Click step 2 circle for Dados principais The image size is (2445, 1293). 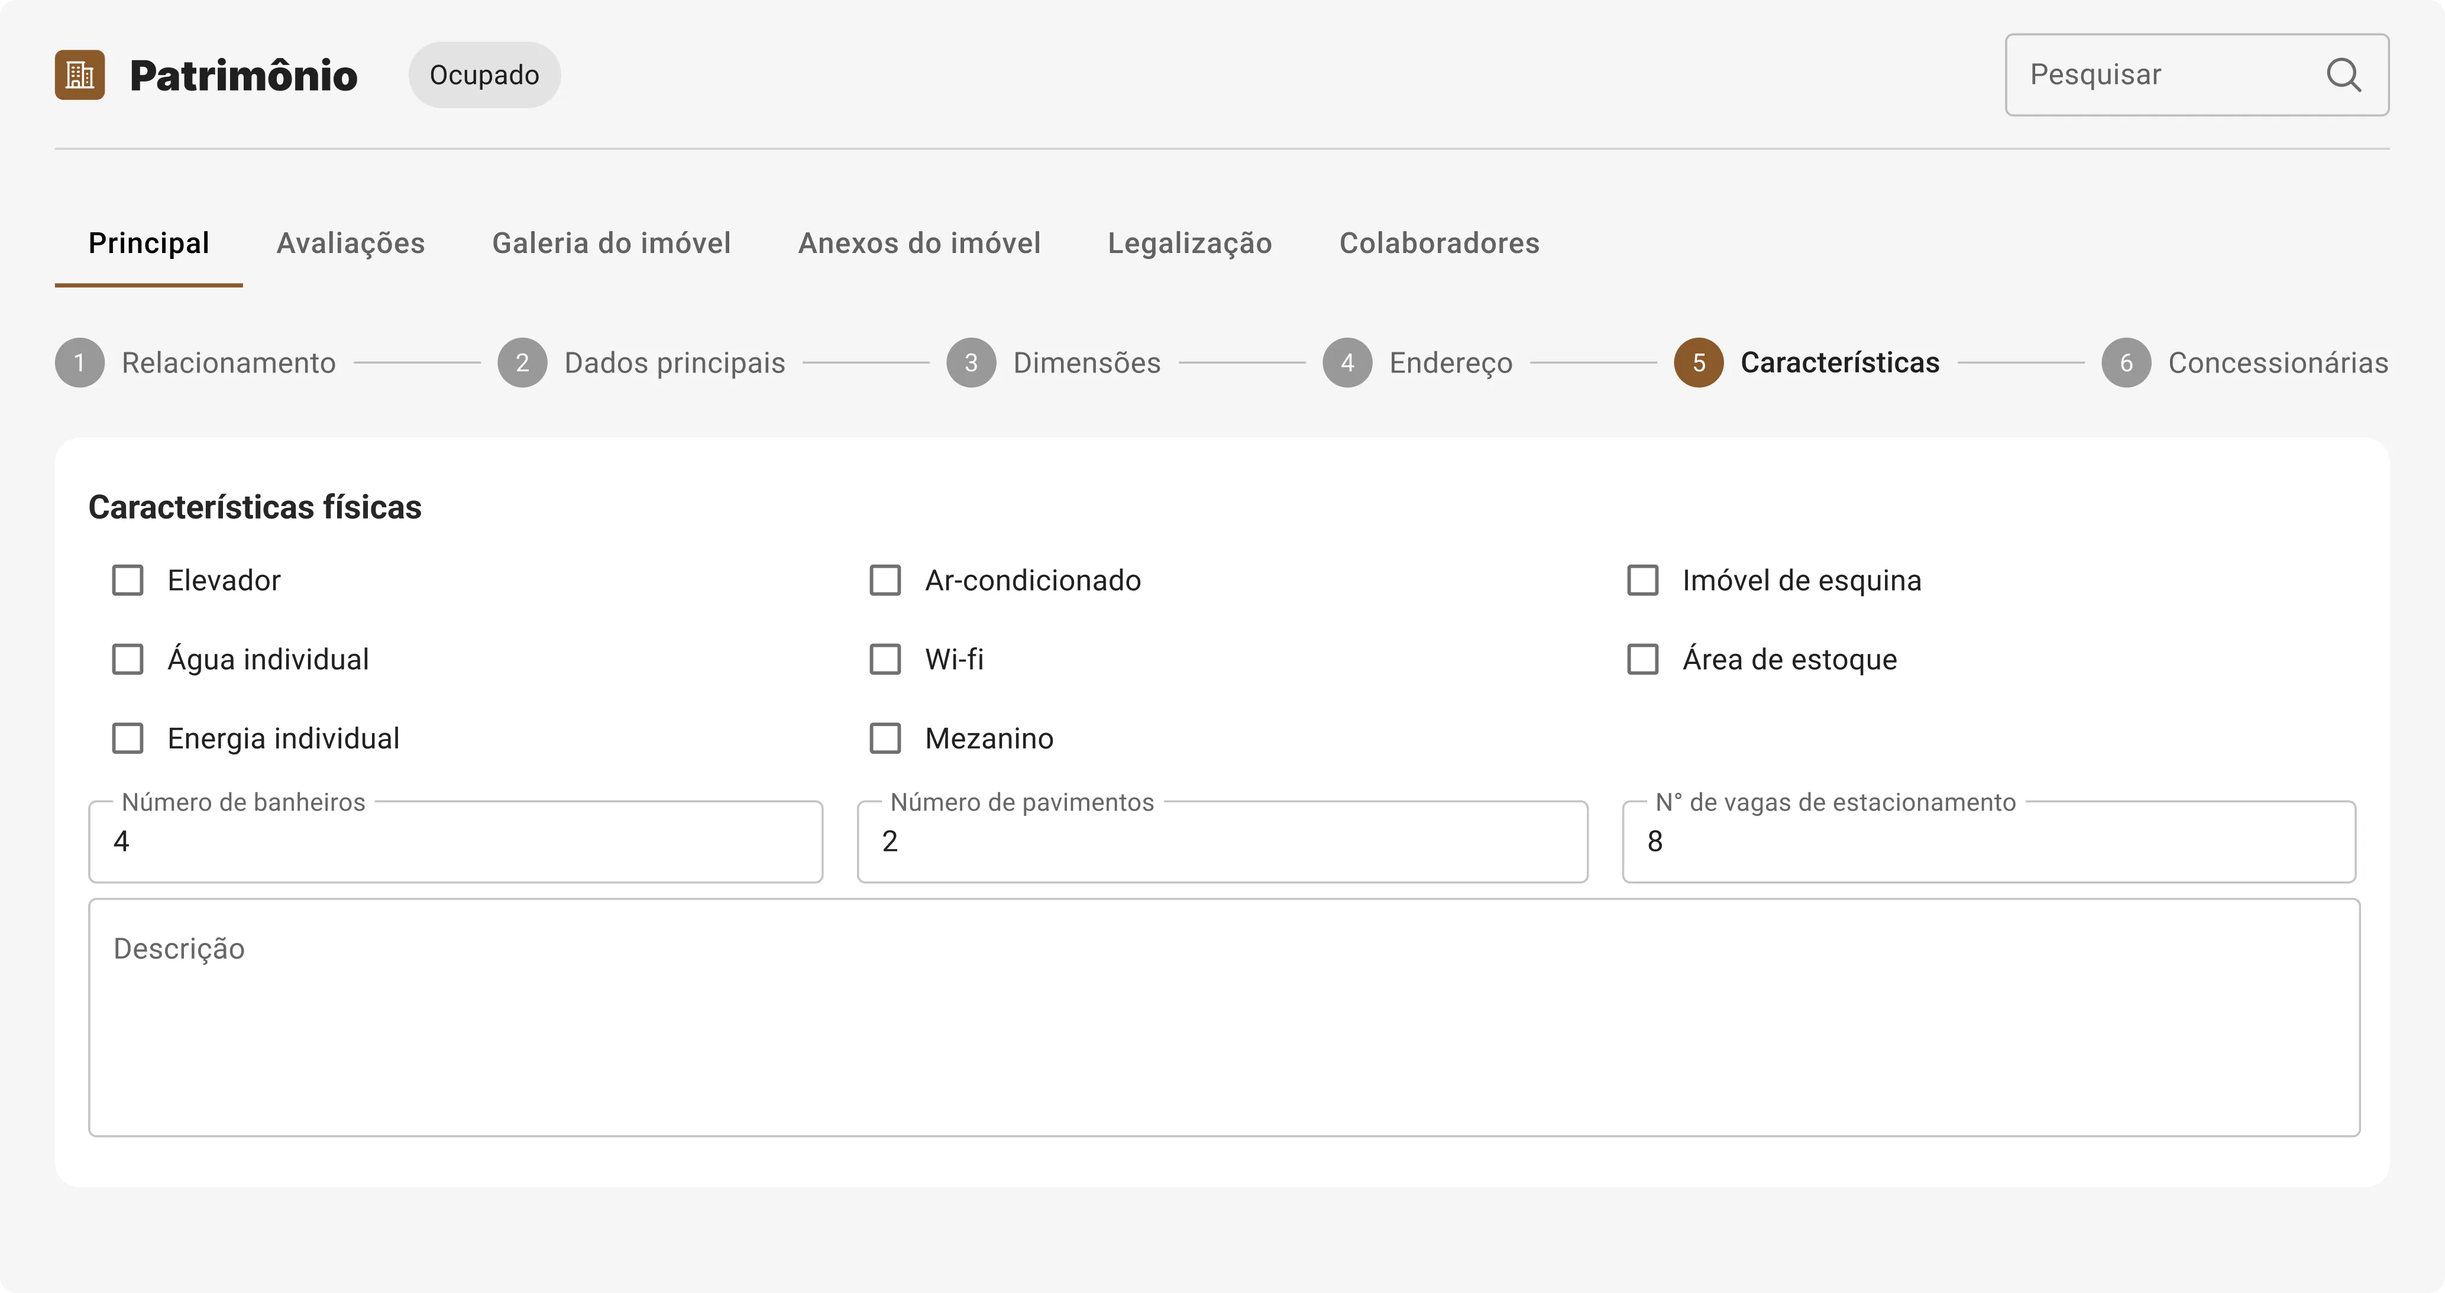pos(522,362)
